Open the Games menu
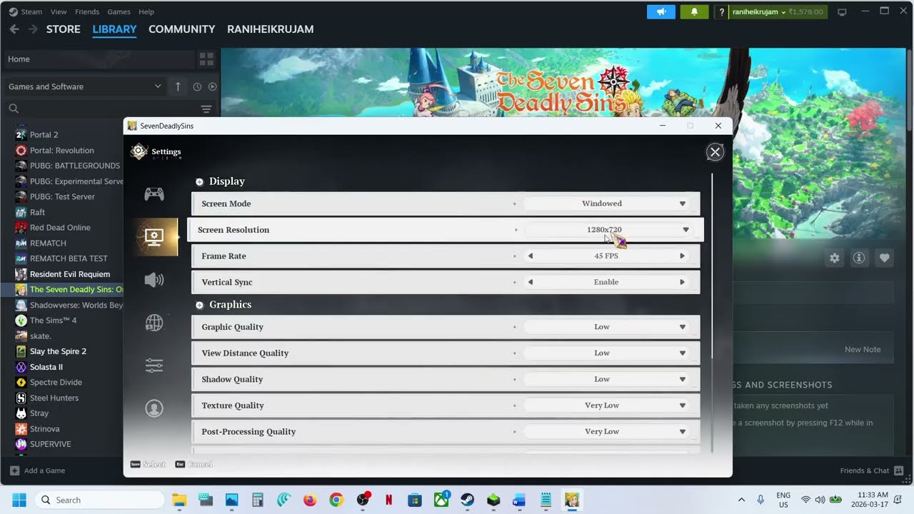This screenshot has width=914, height=514. point(119,12)
